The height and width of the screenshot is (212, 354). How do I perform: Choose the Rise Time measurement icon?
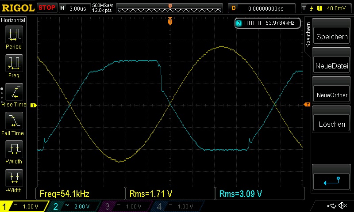point(14,92)
